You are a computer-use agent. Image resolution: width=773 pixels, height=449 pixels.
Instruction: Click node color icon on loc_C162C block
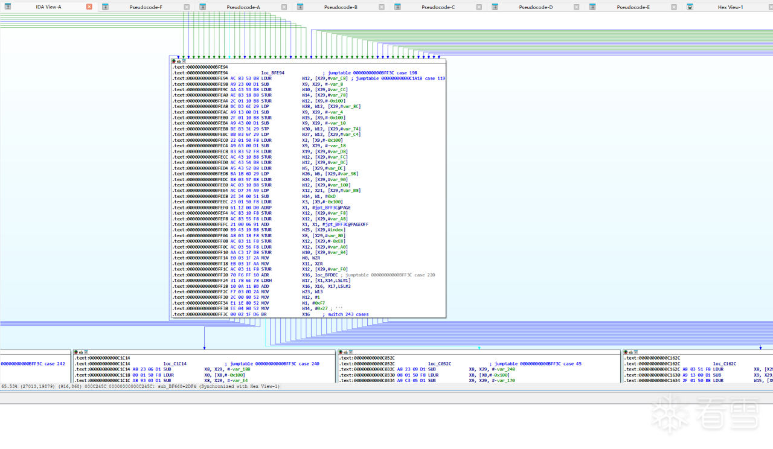627,352
